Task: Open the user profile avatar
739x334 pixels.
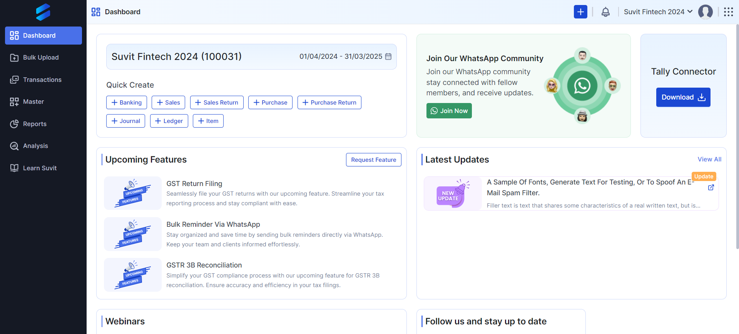Action: tap(706, 12)
